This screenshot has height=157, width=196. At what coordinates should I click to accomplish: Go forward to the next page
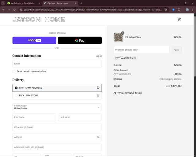(9, 10)
